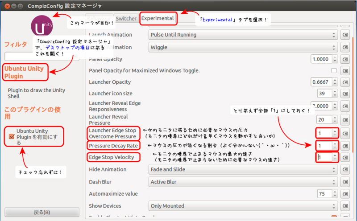The height and width of the screenshot is (221, 357).
Task: Reset Launcher Reveal Edge Responsiveness value
Action: 345,106
